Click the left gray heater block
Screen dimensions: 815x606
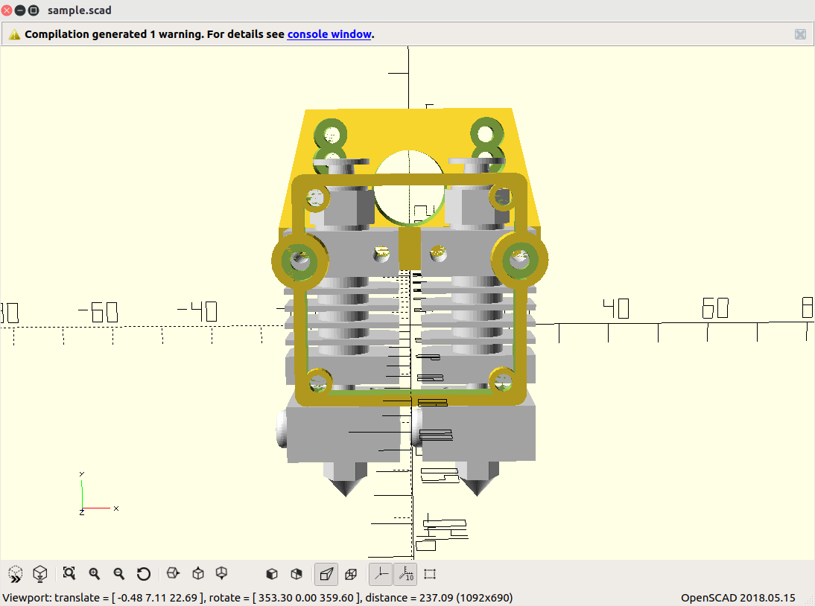click(x=343, y=434)
